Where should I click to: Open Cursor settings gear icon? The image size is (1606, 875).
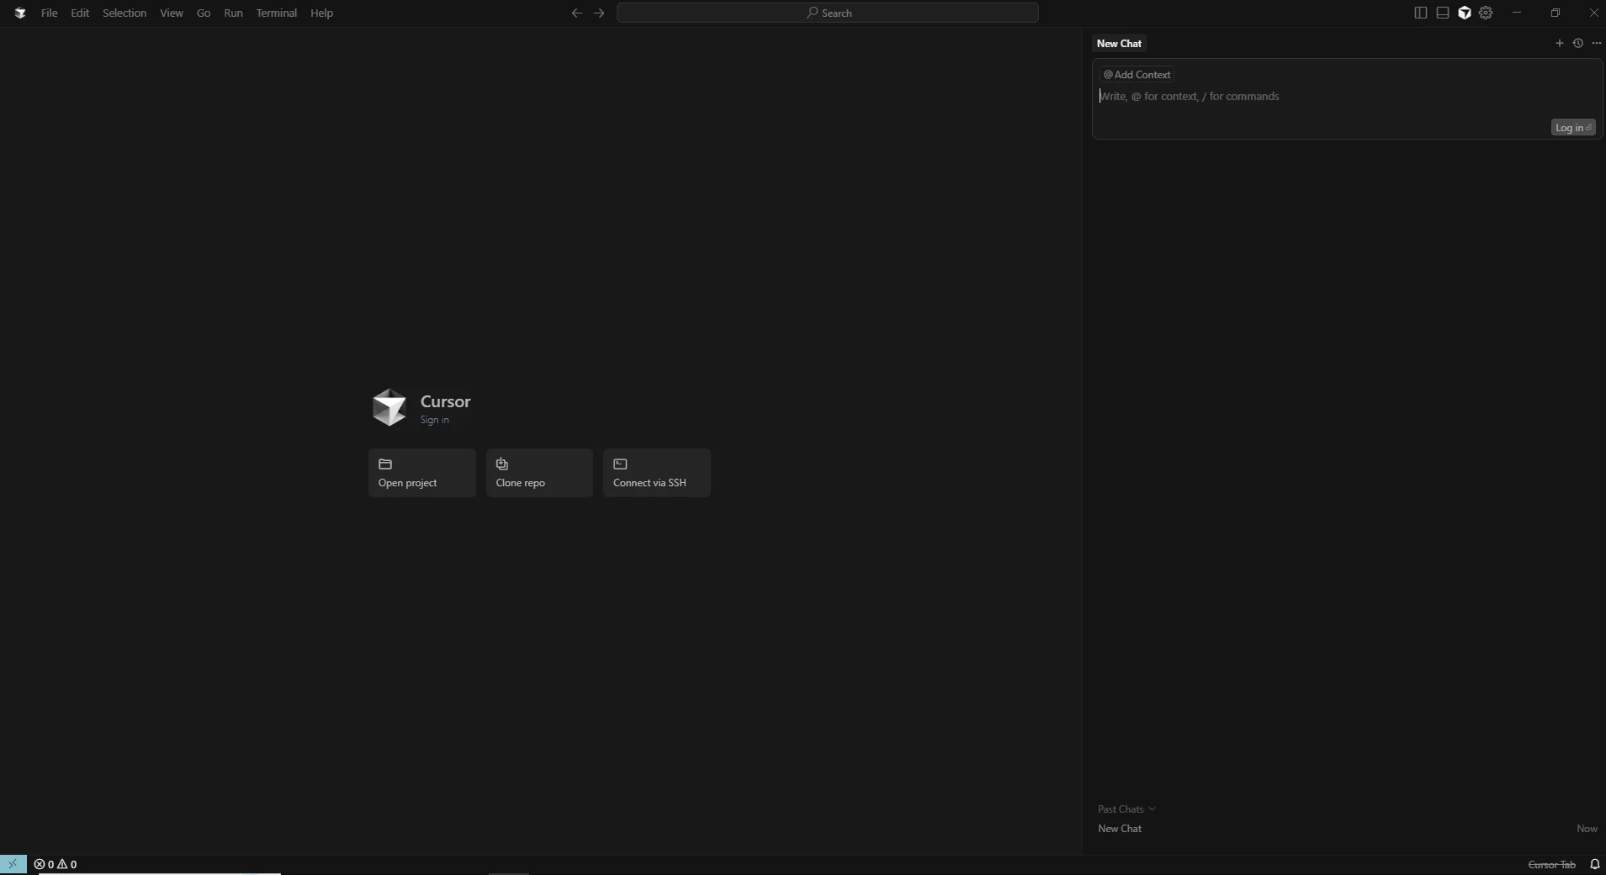1487,13
